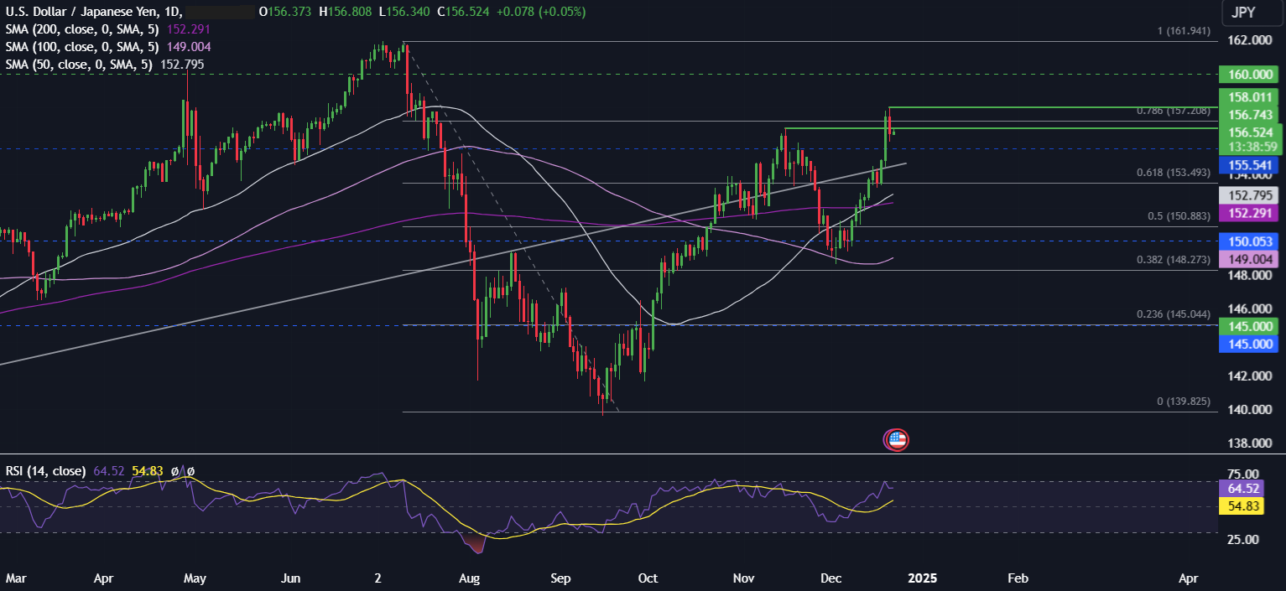
Task: Click the Fibonacci 0.236 (145.044) level label
Action: click(x=1173, y=314)
